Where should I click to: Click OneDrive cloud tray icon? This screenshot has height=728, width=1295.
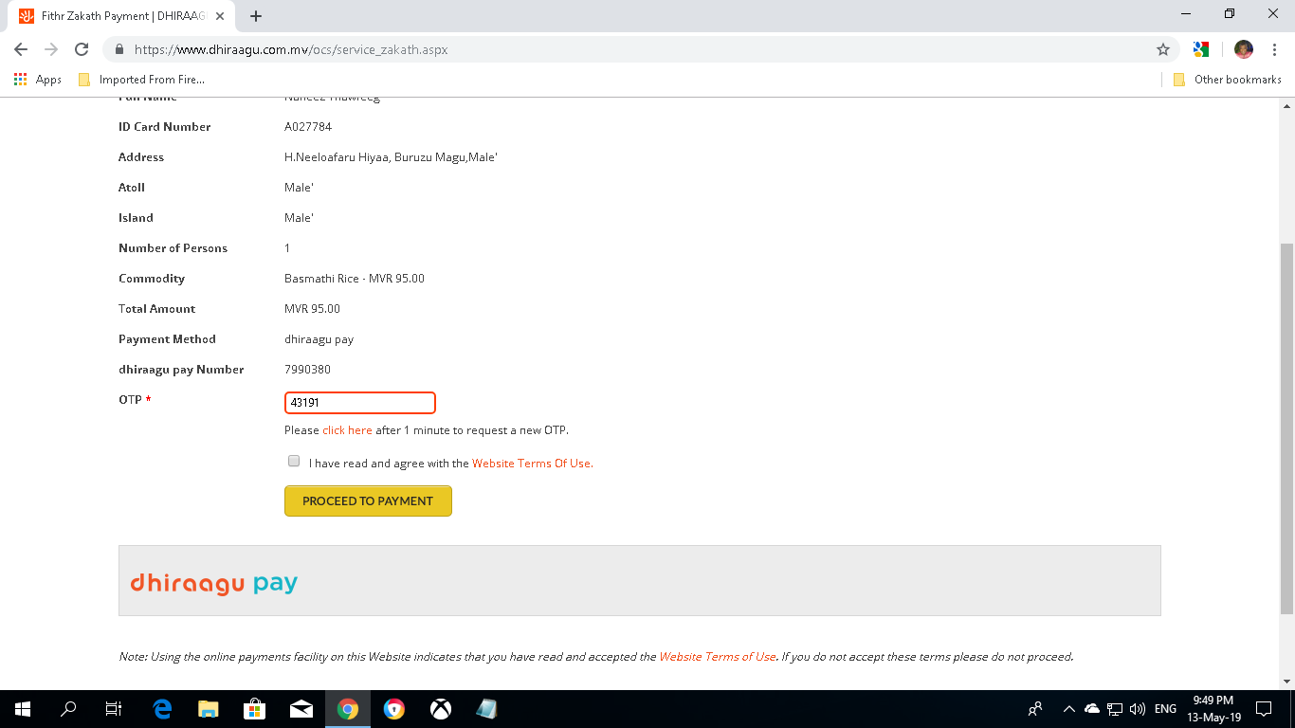tap(1091, 708)
